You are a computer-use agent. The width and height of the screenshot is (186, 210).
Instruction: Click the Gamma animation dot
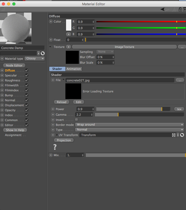[x=53, y=115]
